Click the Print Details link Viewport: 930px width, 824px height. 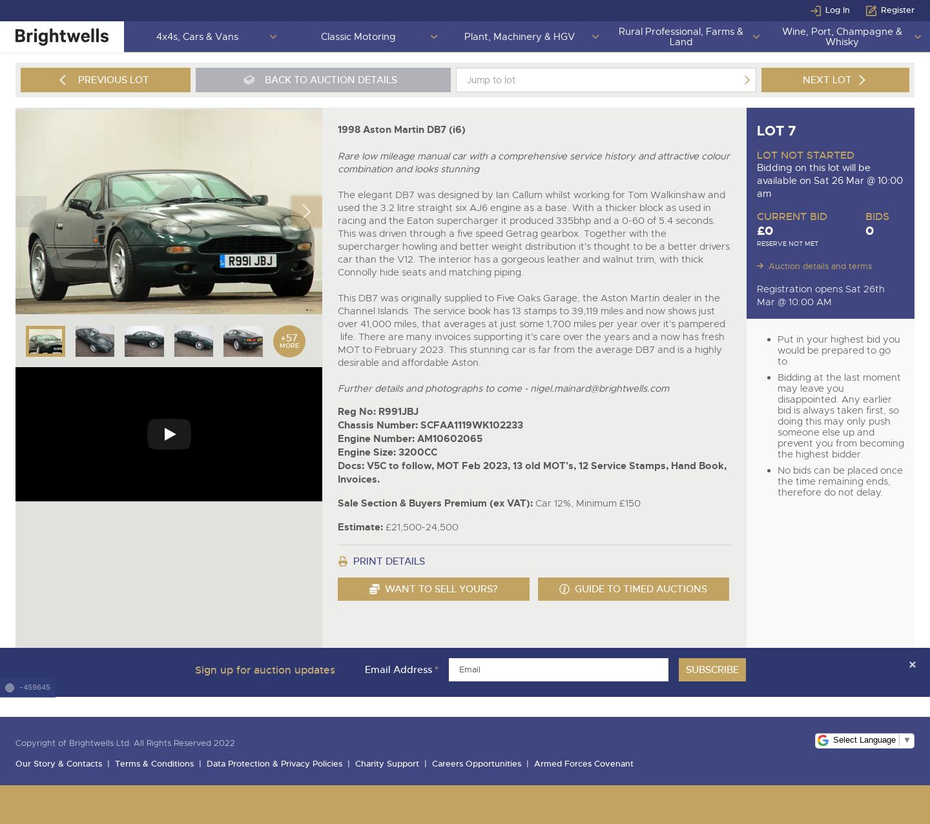[x=389, y=561]
